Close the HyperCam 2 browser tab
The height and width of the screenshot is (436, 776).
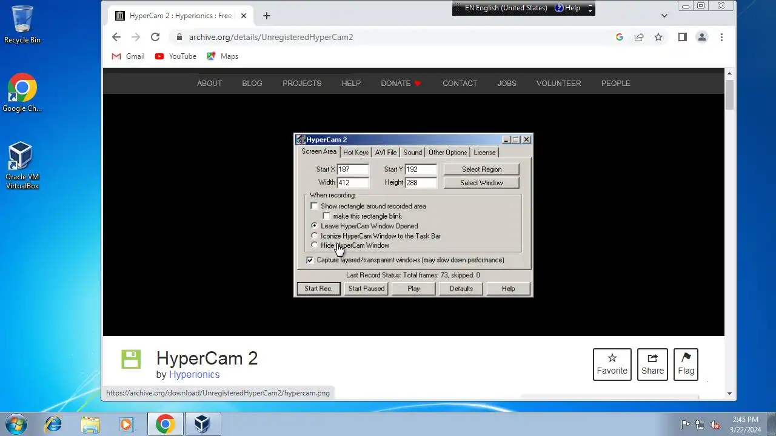pyautogui.click(x=242, y=16)
